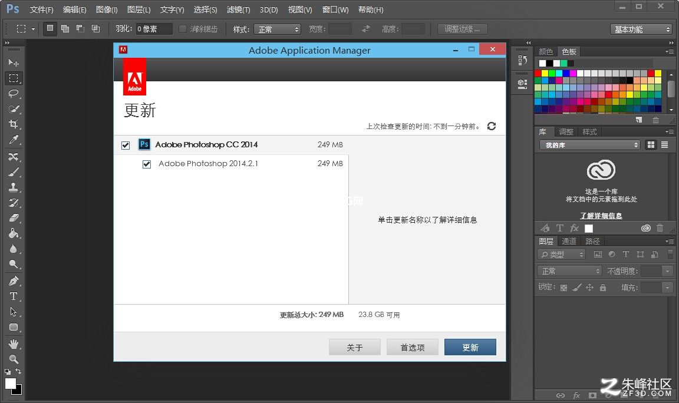The width and height of the screenshot is (679, 403).
Task: Open the Style dropdown set to 正常
Action: pyautogui.click(x=277, y=29)
